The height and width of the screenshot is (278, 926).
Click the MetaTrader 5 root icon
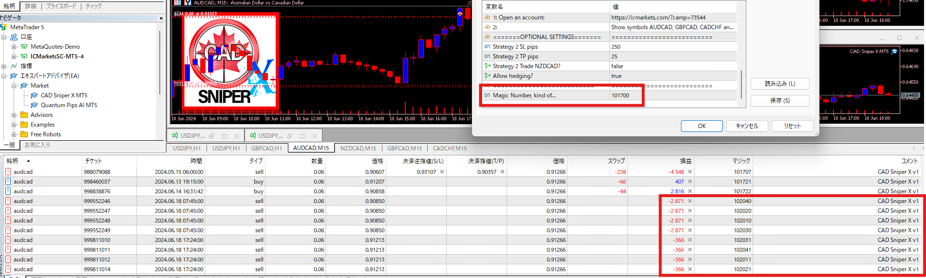pyautogui.click(x=3, y=27)
